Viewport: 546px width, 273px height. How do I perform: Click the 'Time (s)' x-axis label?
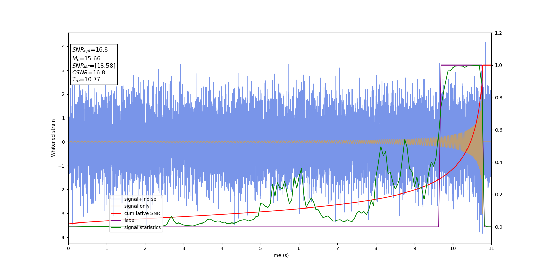tap(279, 255)
